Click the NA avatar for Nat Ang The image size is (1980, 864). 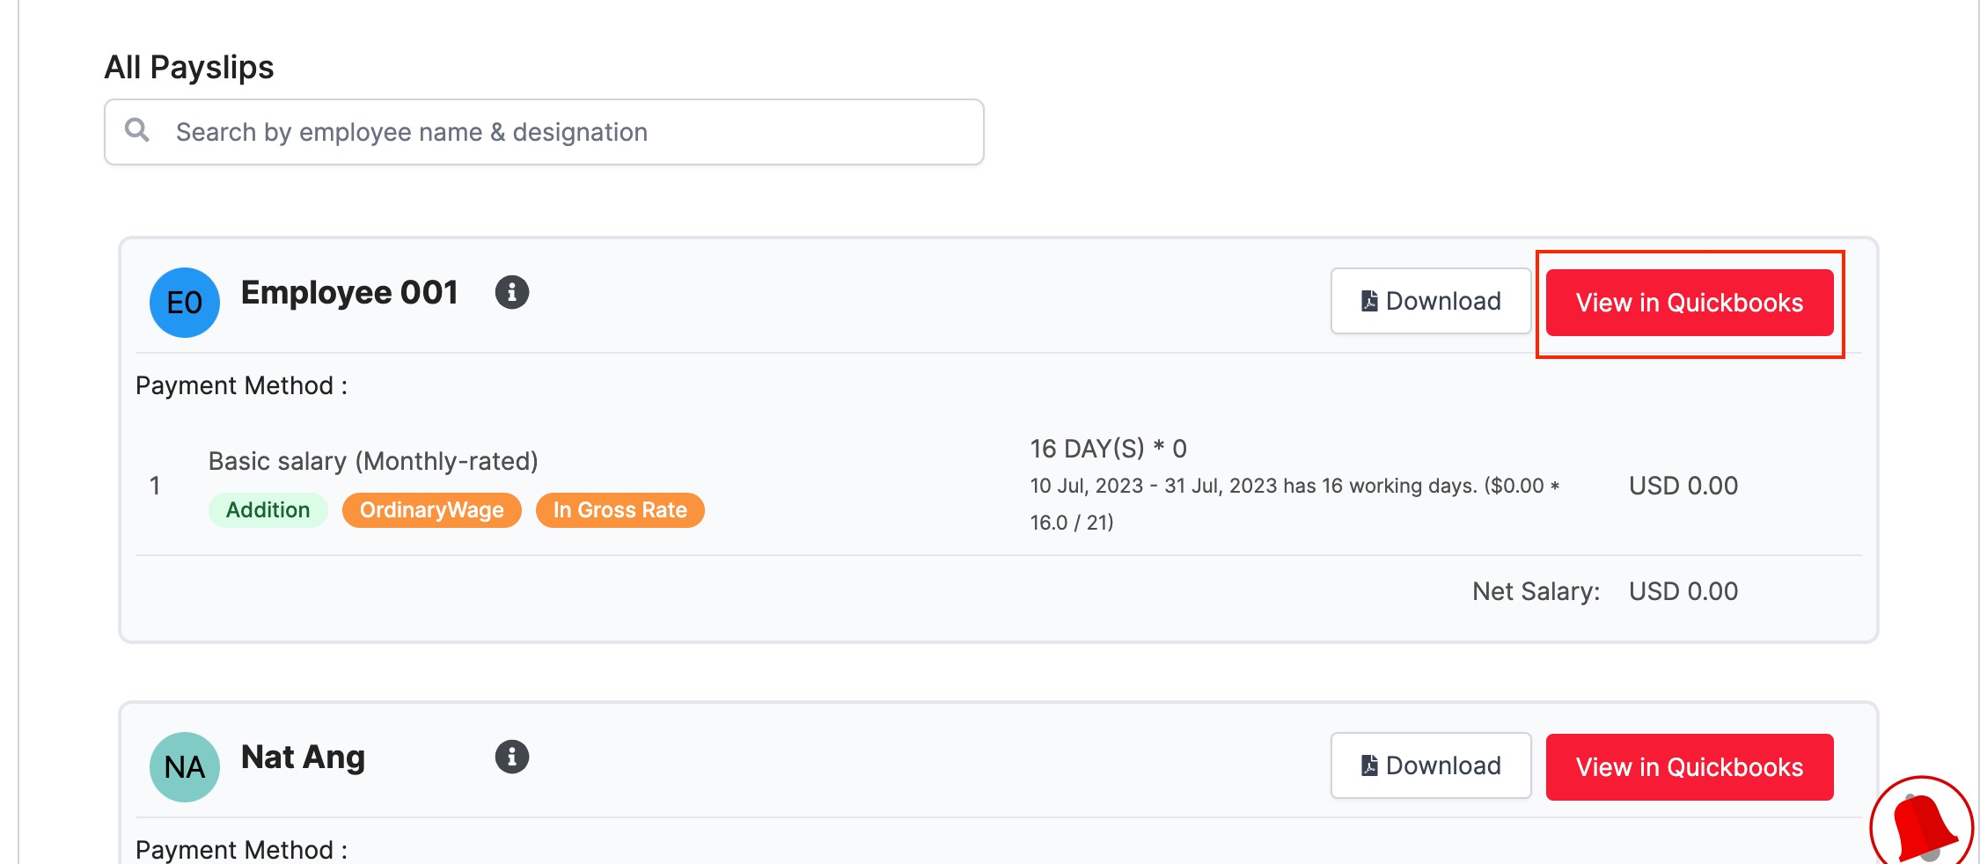click(x=185, y=767)
